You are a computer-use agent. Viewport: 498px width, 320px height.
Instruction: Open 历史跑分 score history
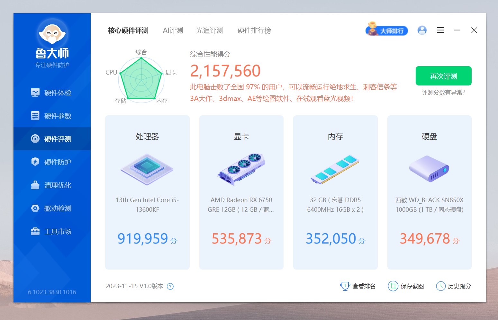pos(454,286)
